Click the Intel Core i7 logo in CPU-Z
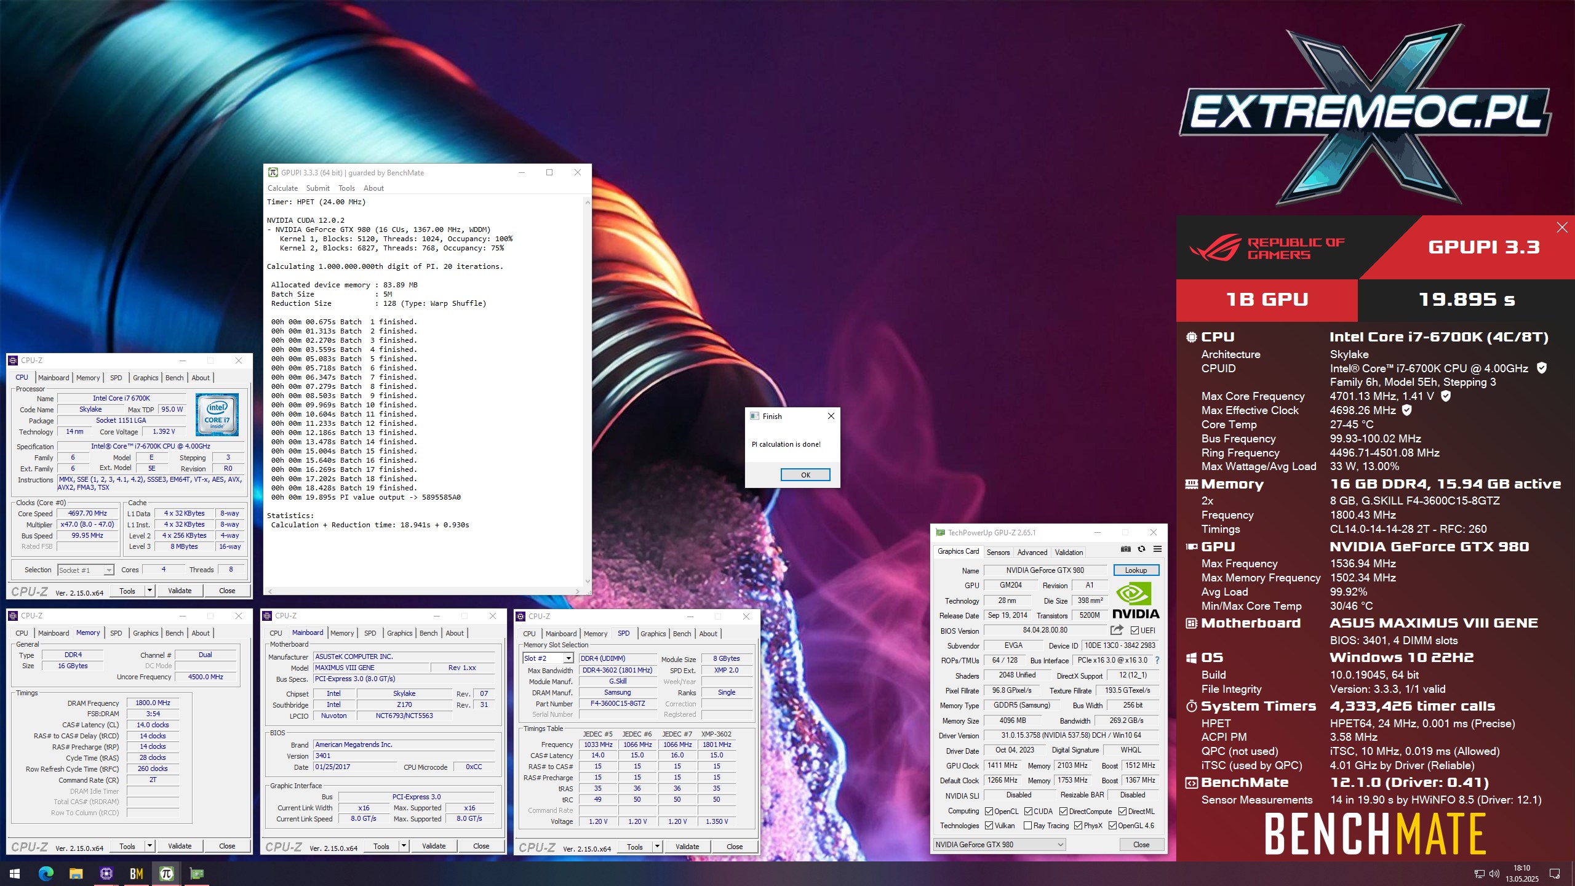The image size is (1575, 886). (x=217, y=415)
